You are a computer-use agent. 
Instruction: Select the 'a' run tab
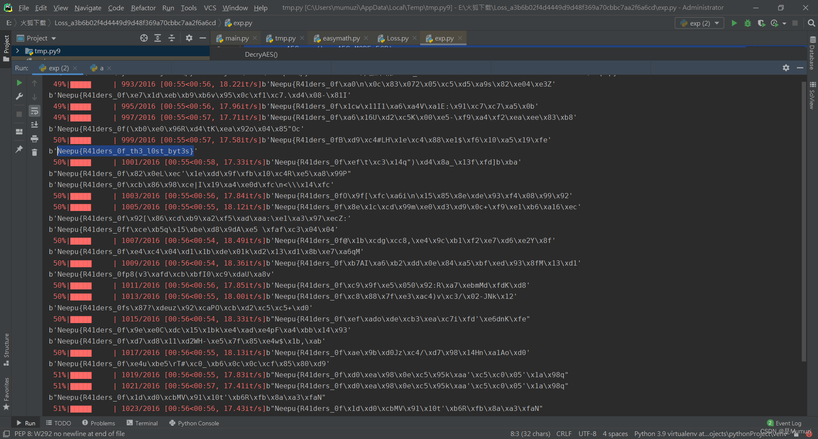[x=101, y=68]
